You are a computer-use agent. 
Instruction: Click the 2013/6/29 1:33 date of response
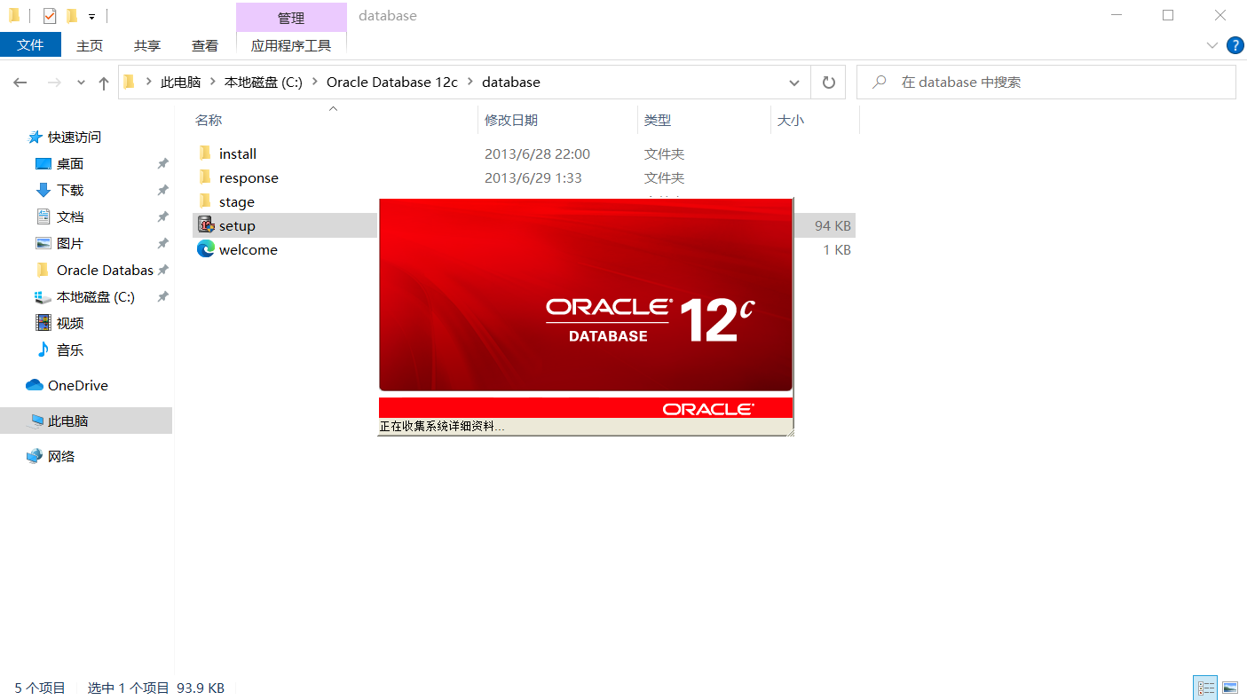(x=533, y=177)
